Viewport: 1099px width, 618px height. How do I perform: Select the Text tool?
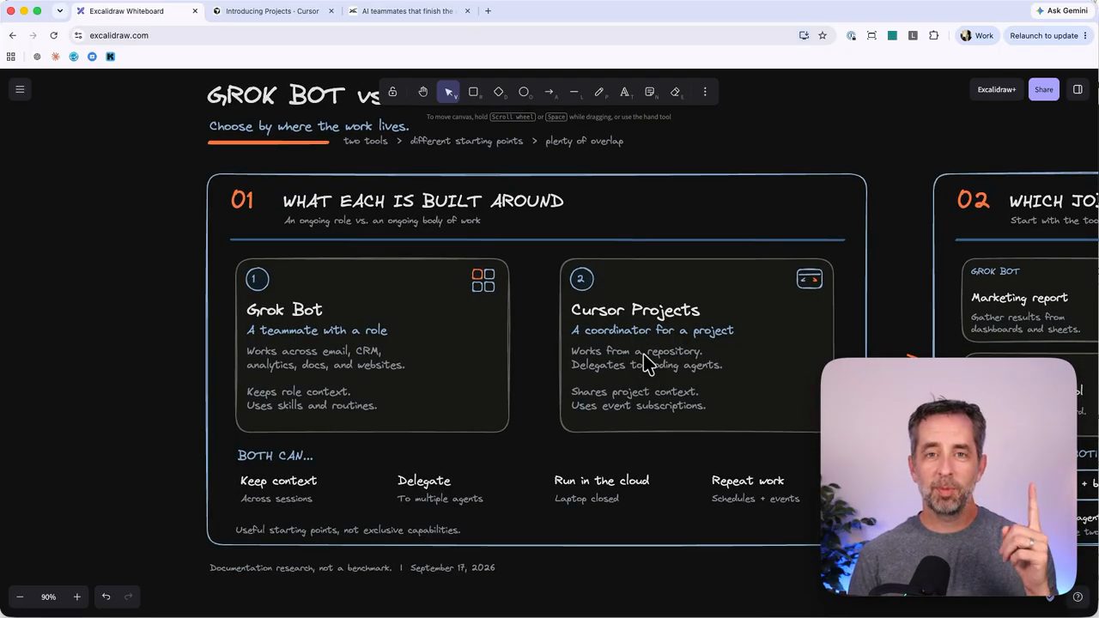625,92
